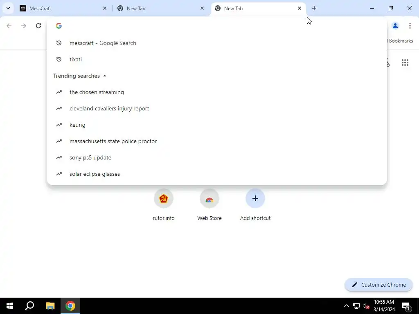Open the Chrome three-dot menu
Screen dimensions: 419x314
coord(410,26)
